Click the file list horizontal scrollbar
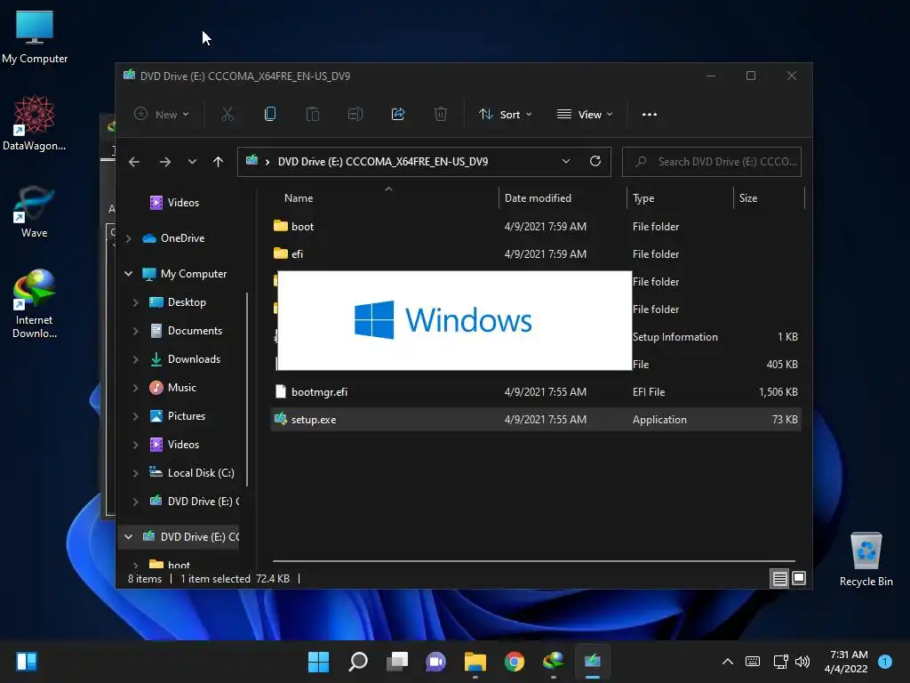The image size is (910, 683). (533, 561)
